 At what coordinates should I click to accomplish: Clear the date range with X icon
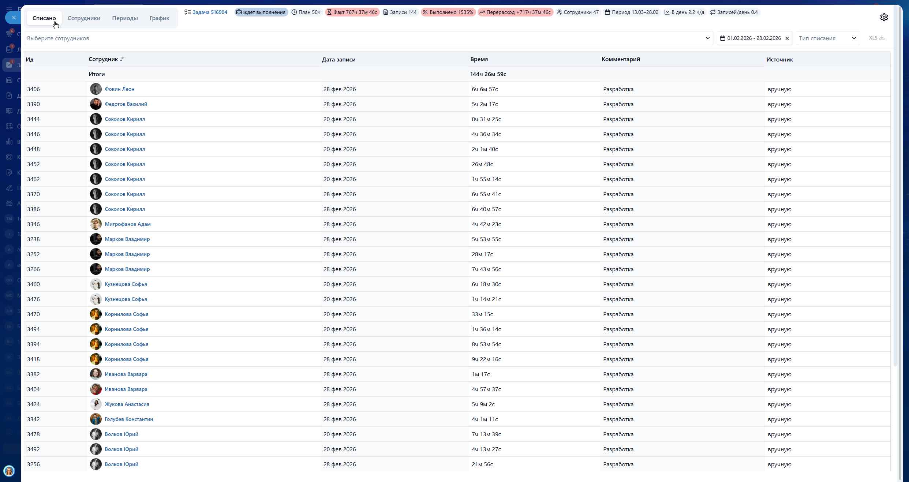[787, 38]
